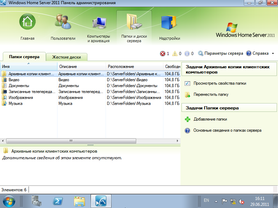Select the Документы folder icon
The image size is (278, 208).
(4, 86)
